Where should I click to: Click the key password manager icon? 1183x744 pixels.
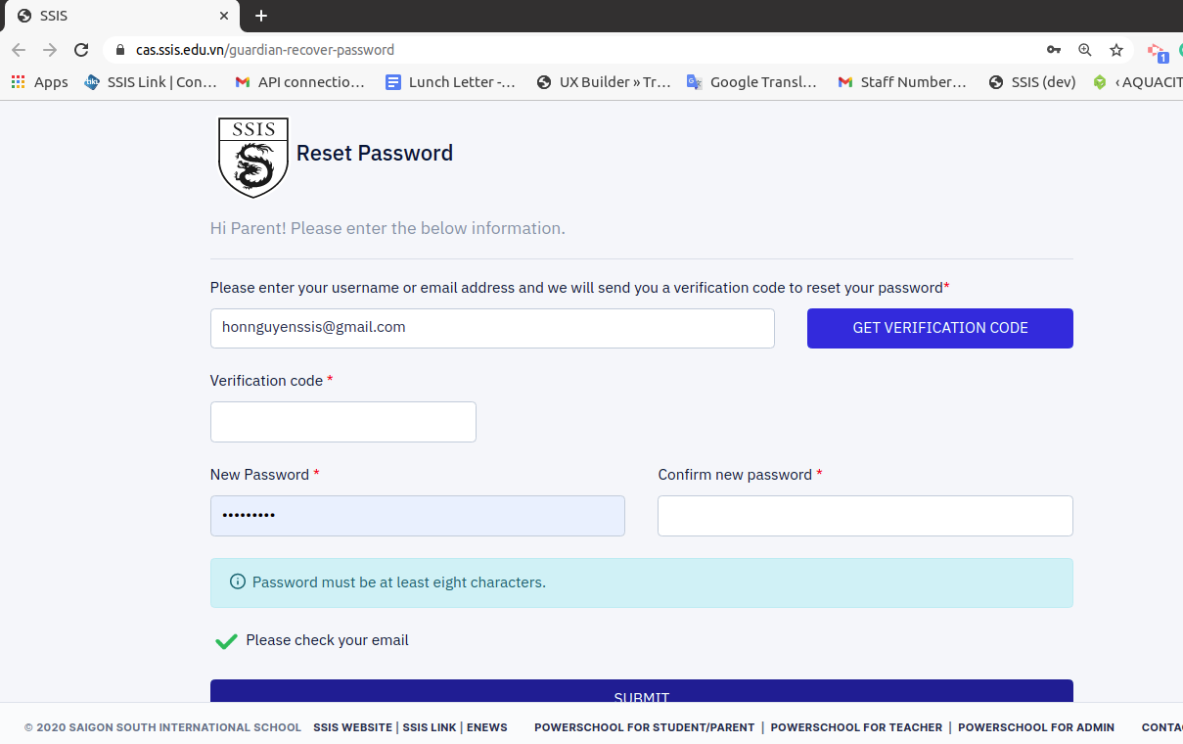coord(1054,50)
